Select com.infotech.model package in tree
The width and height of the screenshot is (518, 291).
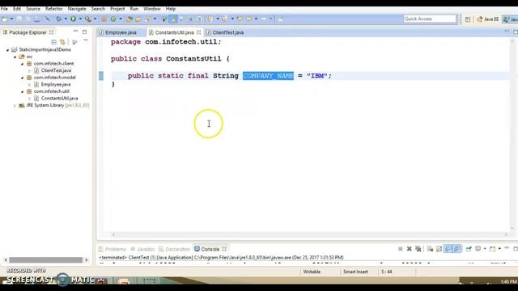point(54,78)
